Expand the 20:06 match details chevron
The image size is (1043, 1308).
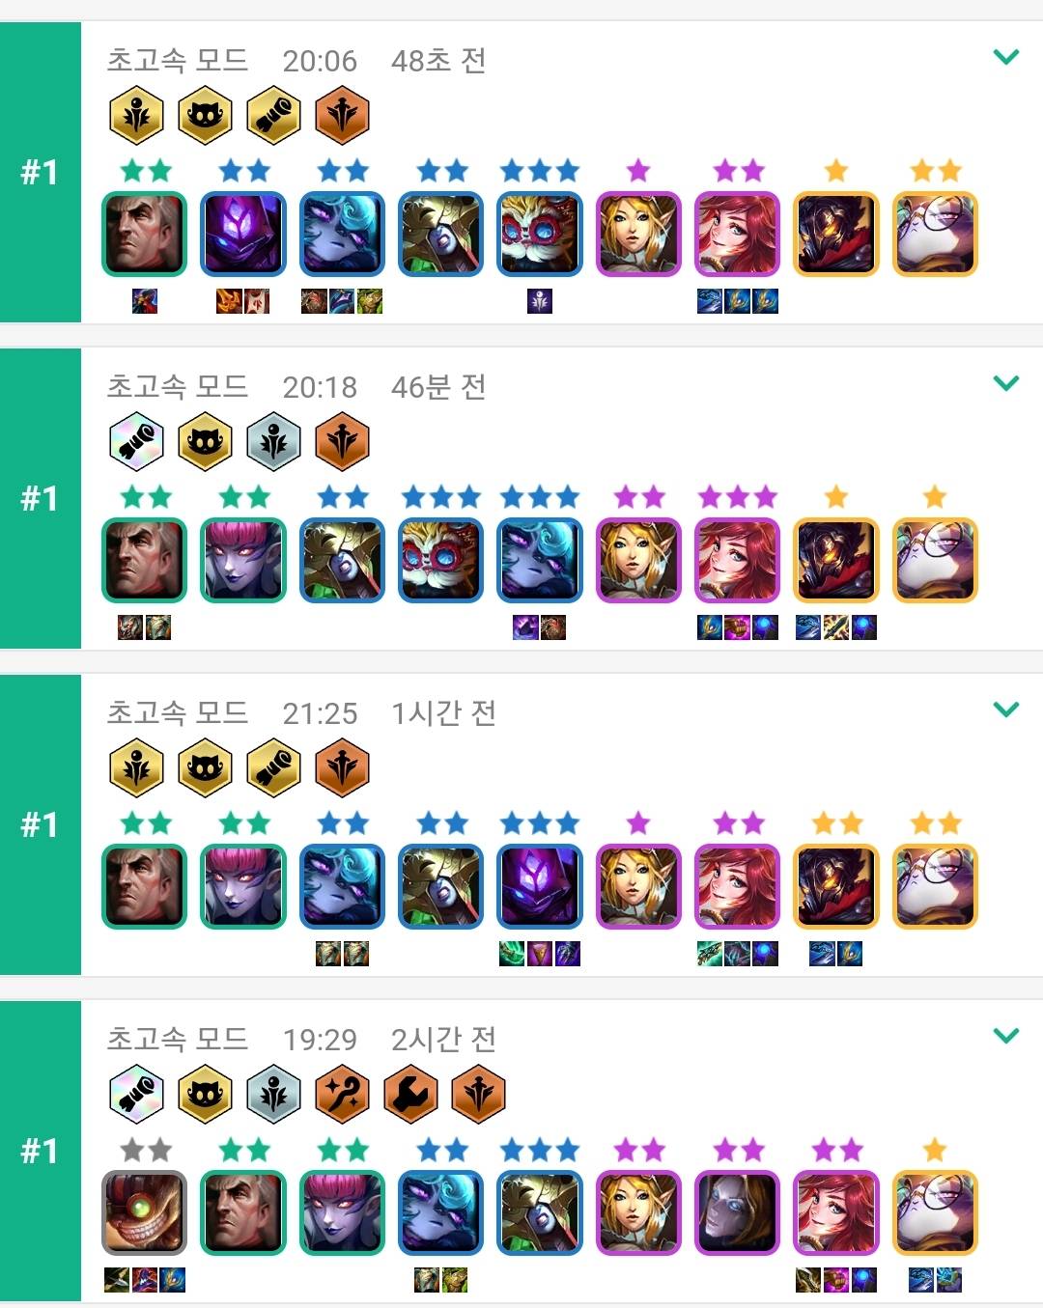[x=1006, y=58]
